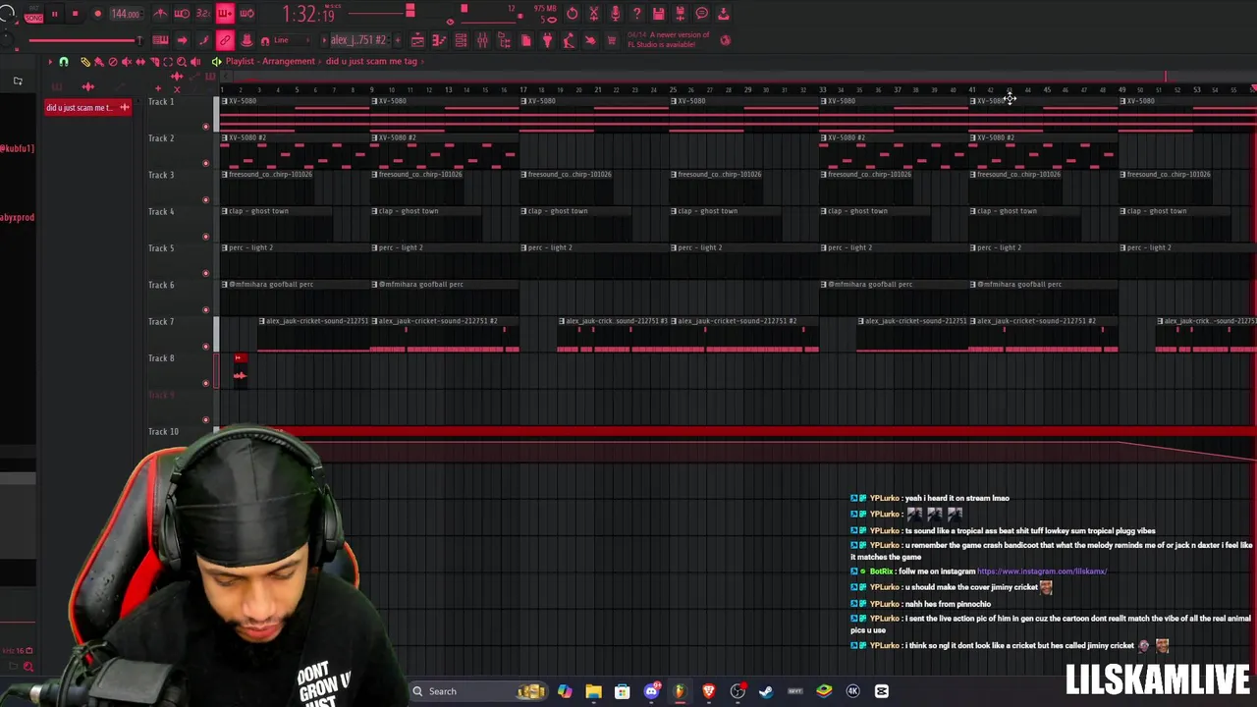Save the project with the disk icon

point(658,14)
